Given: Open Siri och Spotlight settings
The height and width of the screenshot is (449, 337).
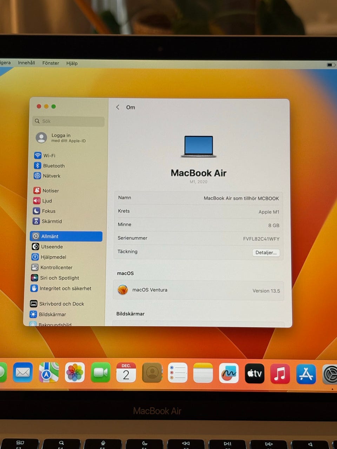Looking at the screenshot, I should (x=59, y=278).
